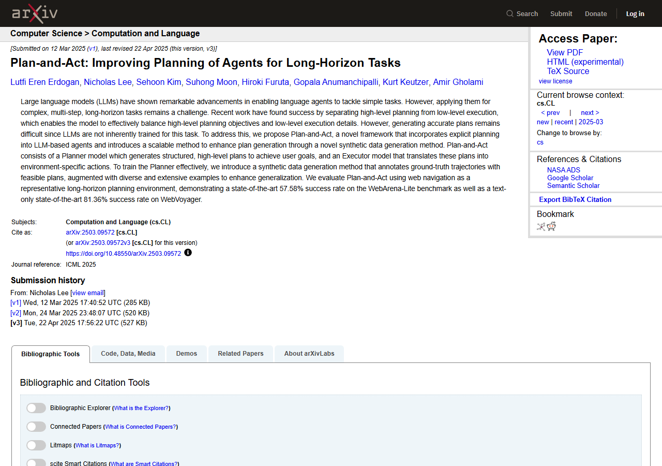Viewport: 662px width, 466px height.
Task: Click Export BibTeX Citation
Action: [575, 199]
